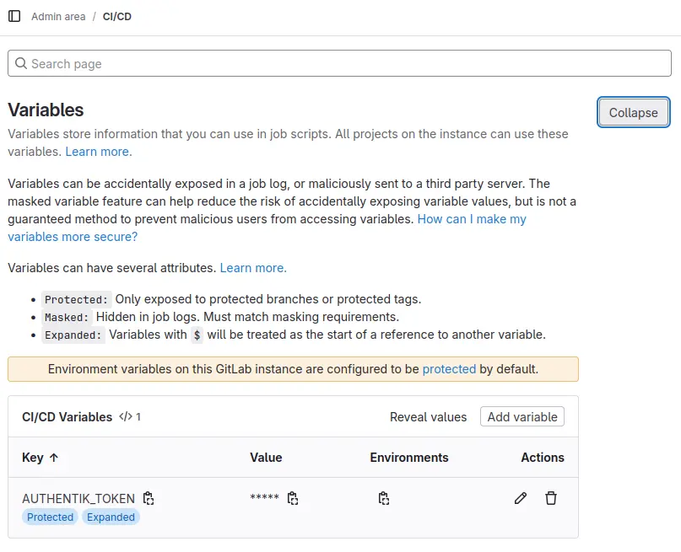
Task: Toggle the sidebar panel icon
Action: tap(14, 16)
